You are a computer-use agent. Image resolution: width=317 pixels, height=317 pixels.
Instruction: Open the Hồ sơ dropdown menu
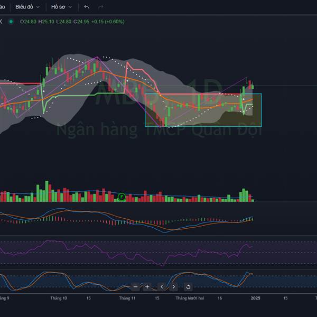click(x=58, y=7)
